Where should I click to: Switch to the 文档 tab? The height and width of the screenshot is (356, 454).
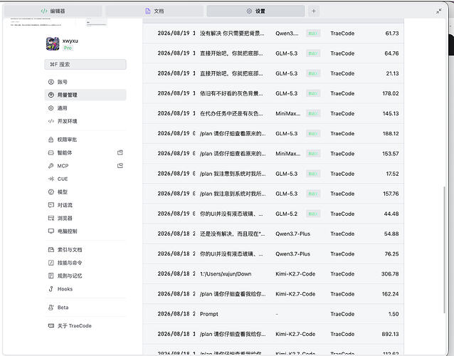[x=154, y=11]
